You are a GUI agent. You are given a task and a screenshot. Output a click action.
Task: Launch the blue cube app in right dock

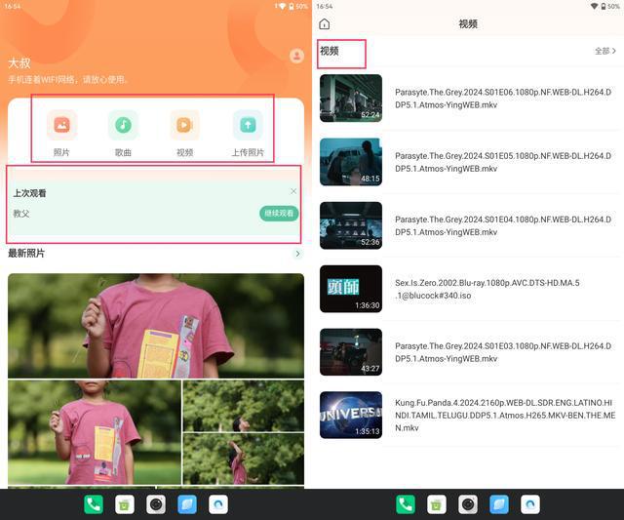[x=499, y=504]
